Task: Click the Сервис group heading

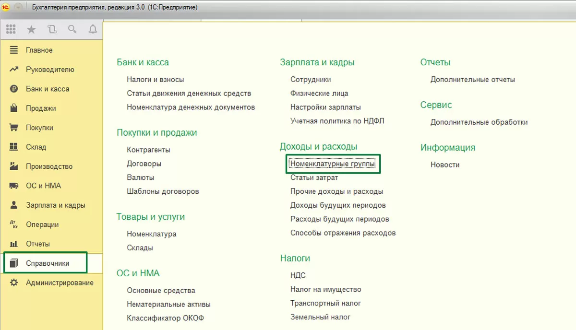Action: click(436, 105)
